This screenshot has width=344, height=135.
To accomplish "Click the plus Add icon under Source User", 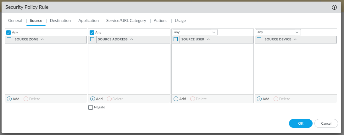I will point(176,99).
